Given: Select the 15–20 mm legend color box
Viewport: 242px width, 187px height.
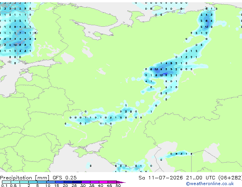Looking at the screenshot, I should point(59,182).
